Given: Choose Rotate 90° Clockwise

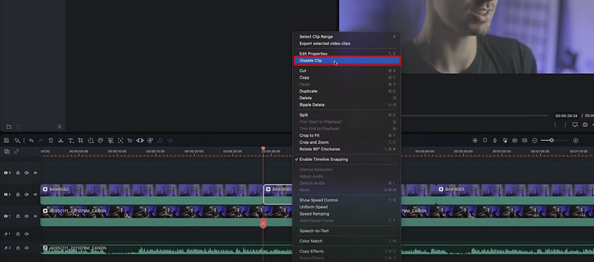Looking at the screenshot, I should pos(347,148).
